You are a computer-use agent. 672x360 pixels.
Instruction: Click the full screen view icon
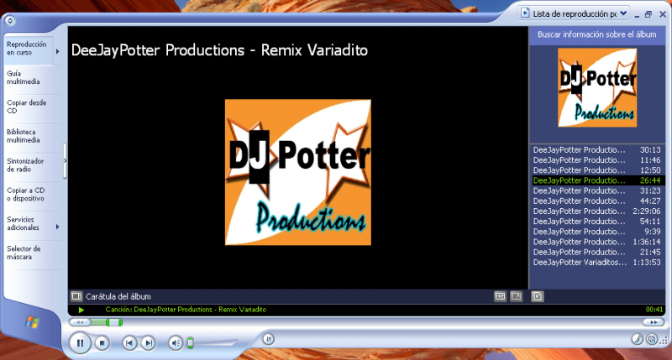pos(517,296)
